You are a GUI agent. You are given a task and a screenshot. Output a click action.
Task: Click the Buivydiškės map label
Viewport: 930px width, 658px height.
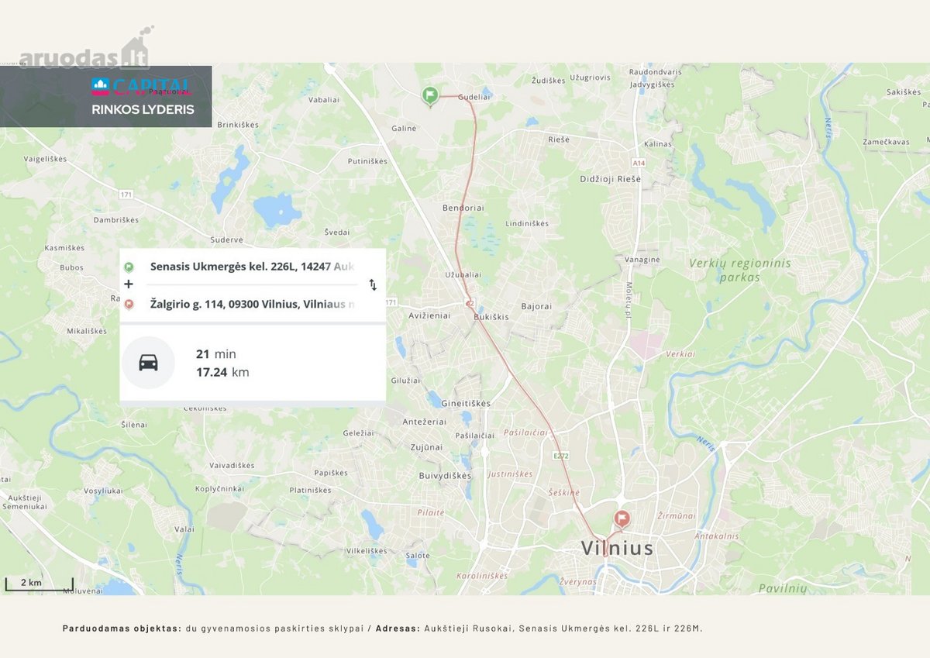[445, 475]
